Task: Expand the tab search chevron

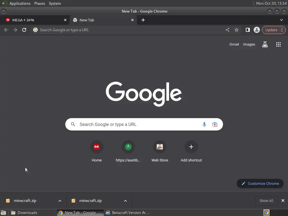Action: pyautogui.click(x=281, y=20)
